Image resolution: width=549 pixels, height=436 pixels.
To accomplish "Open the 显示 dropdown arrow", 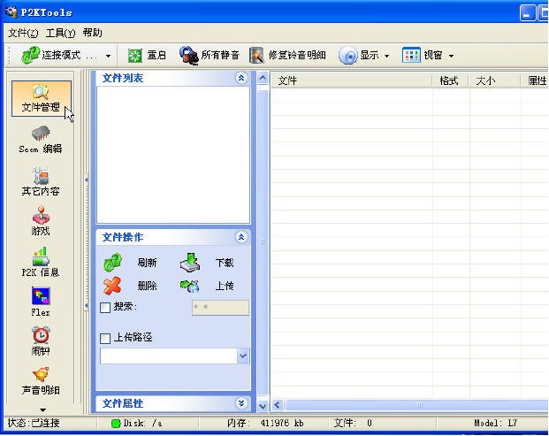I will click(x=387, y=56).
